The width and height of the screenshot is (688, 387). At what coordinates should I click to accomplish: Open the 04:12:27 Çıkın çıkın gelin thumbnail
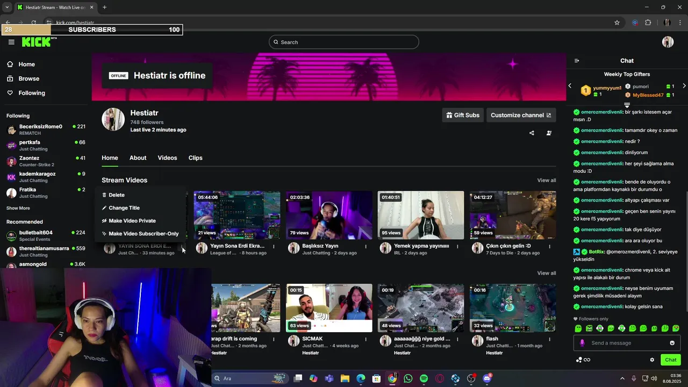pos(513,215)
